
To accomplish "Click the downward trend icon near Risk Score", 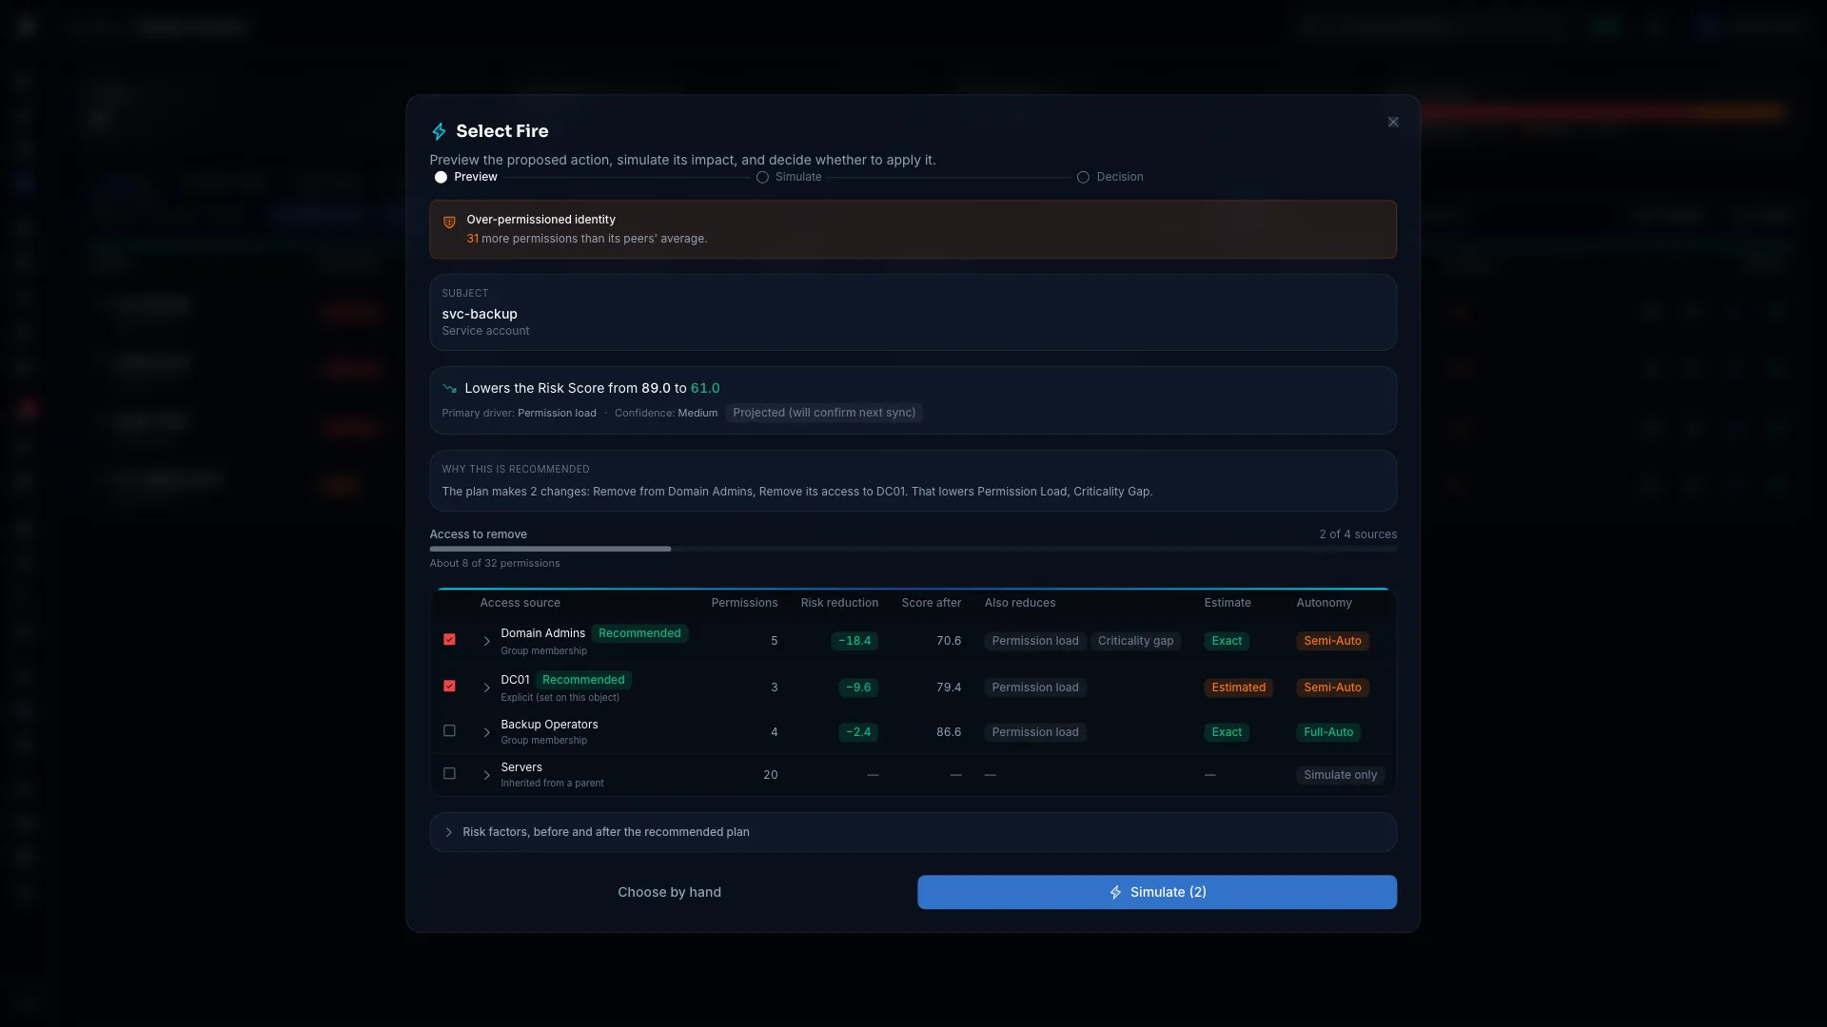I will click(x=449, y=388).
